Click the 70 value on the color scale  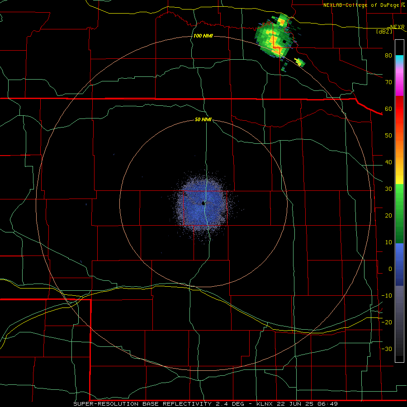pos(388,82)
